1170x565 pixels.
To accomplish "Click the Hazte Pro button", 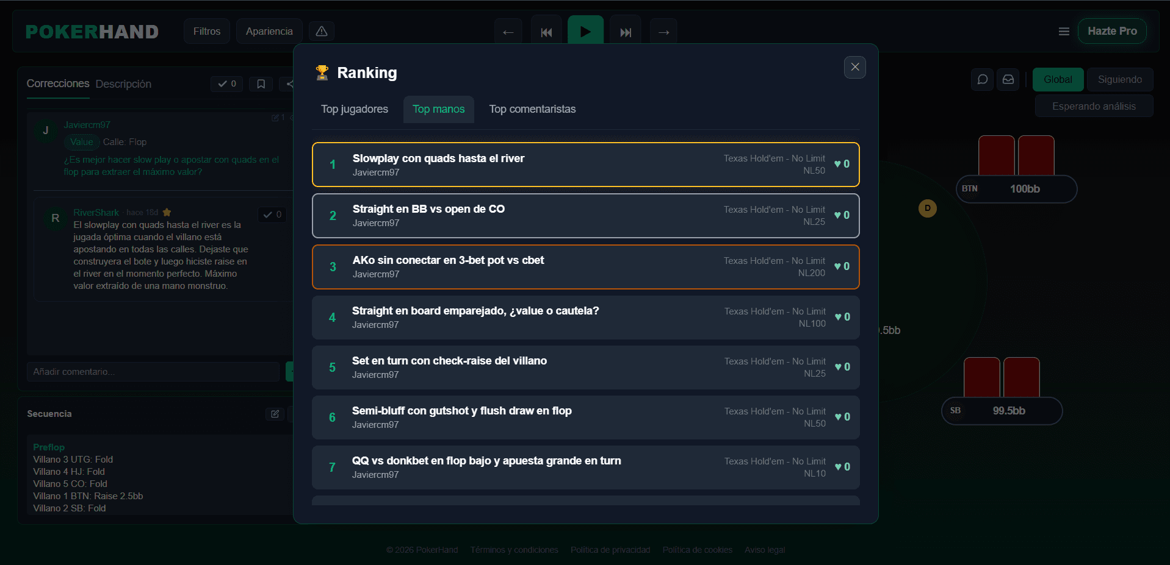I will (1112, 31).
